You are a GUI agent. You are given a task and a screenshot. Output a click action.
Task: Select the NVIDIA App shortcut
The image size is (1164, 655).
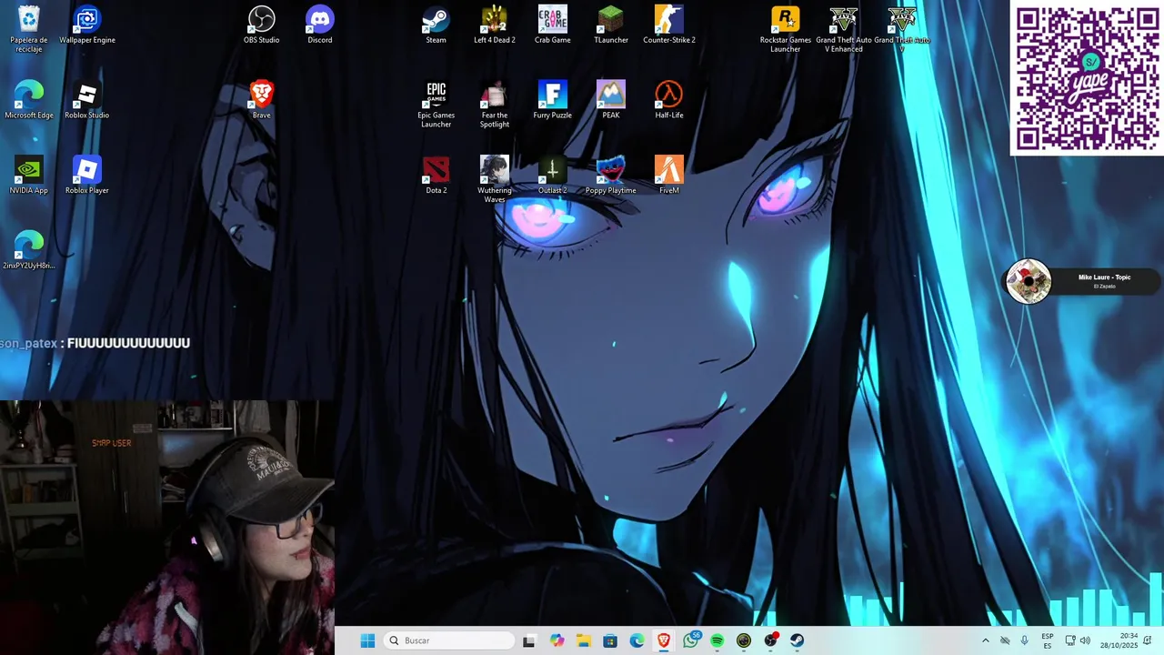(x=29, y=176)
